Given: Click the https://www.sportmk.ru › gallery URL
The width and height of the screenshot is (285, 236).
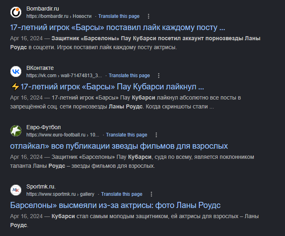Looking at the screenshot, I should click(x=60, y=194).
